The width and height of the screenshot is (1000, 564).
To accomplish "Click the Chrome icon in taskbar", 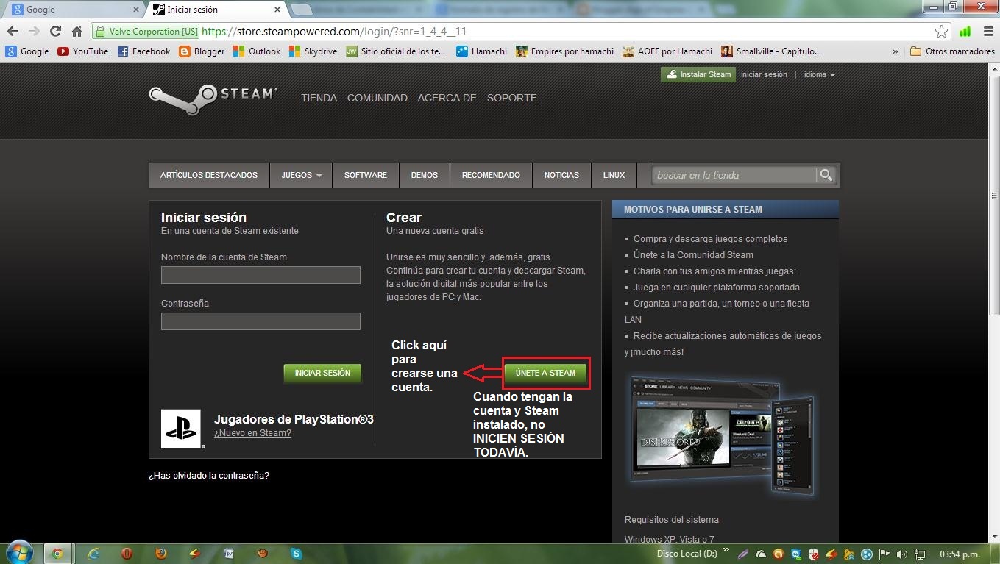I will point(57,553).
